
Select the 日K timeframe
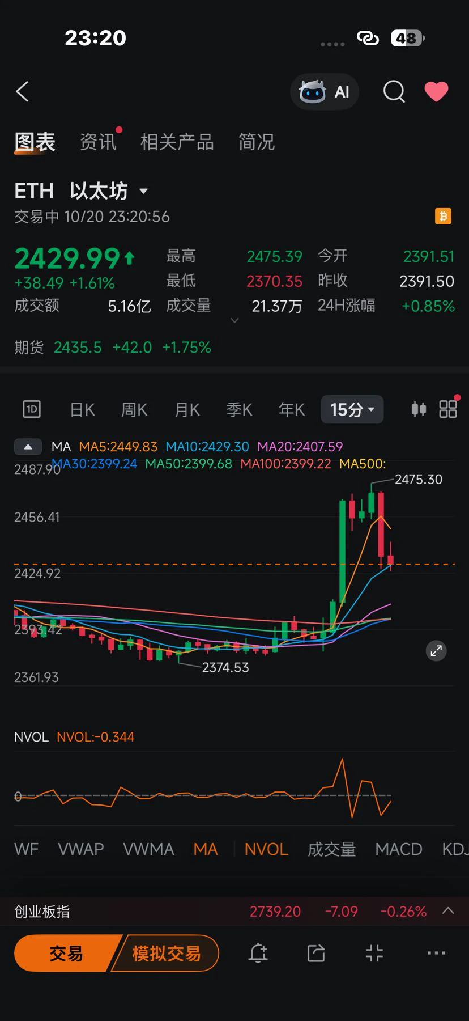(x=82, y=409)
